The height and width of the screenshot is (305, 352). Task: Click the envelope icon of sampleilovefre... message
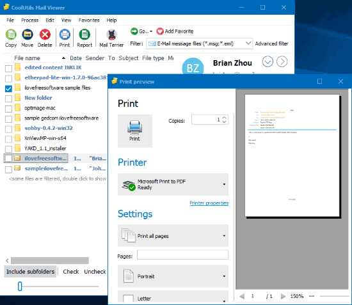coord(17,168)
